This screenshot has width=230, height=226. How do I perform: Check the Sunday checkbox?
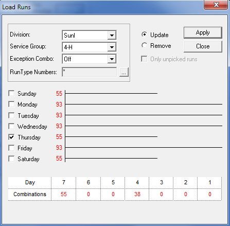(11, 94)
